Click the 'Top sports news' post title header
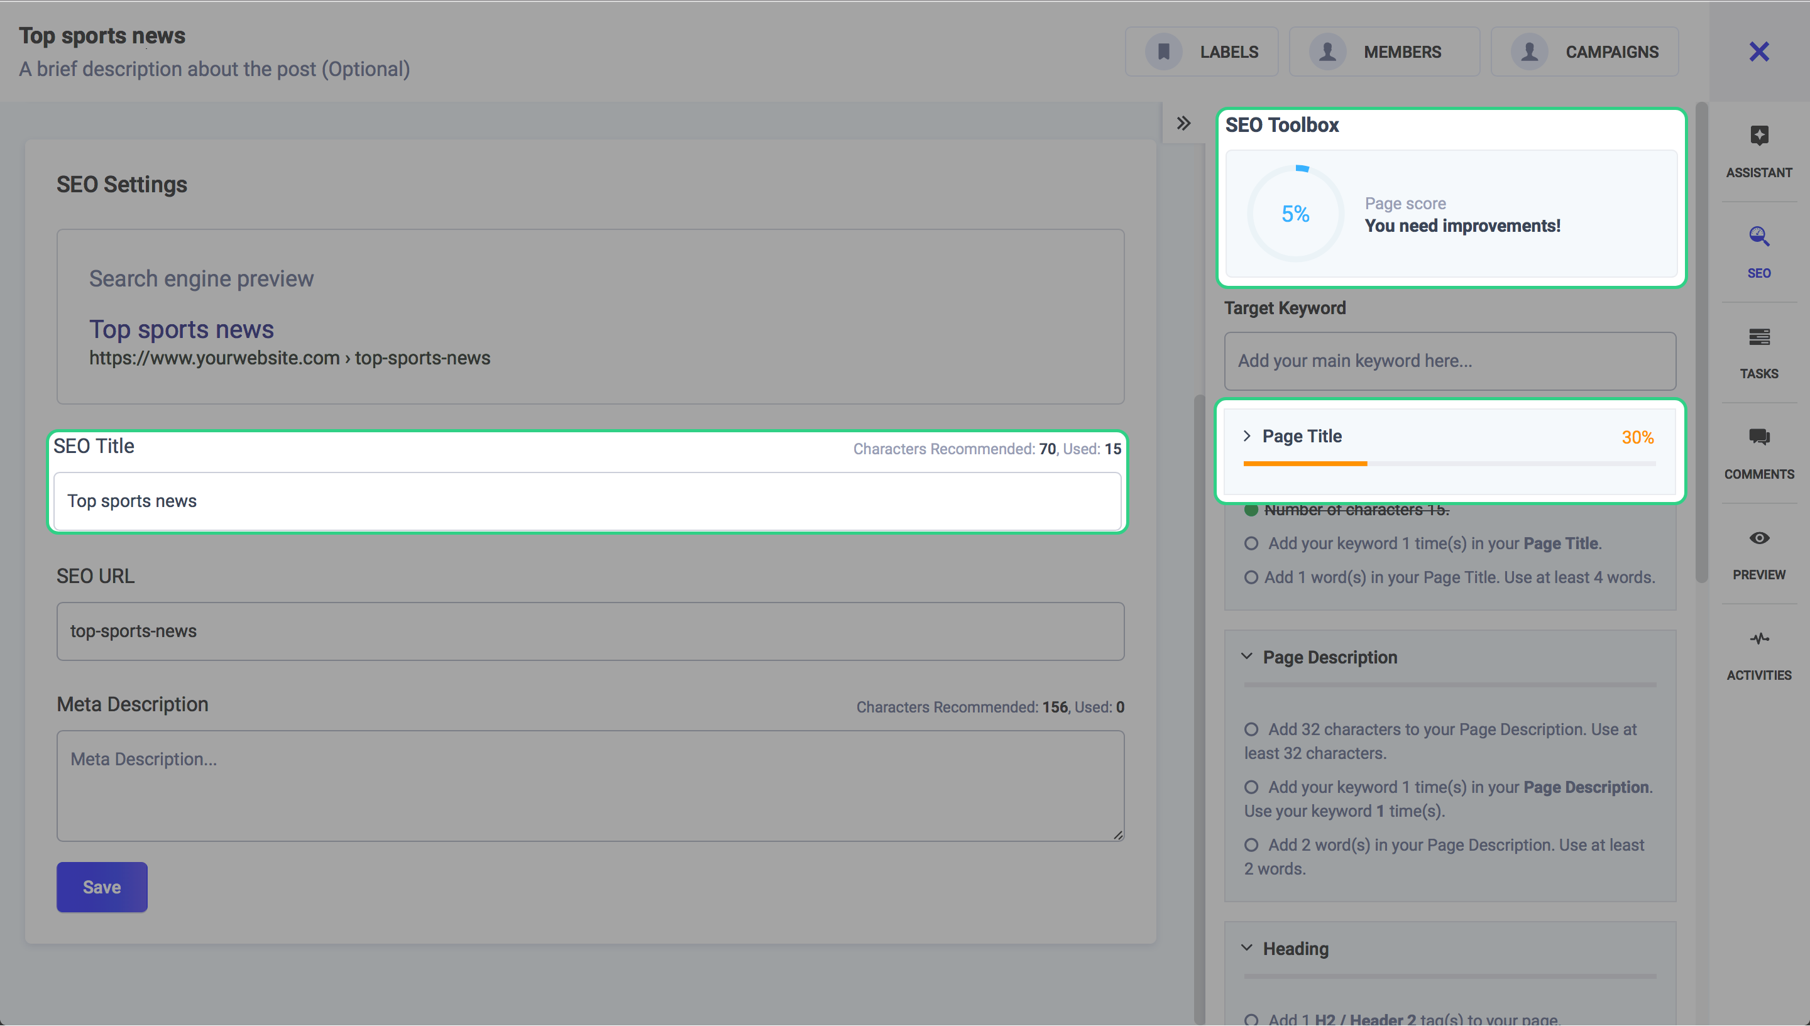 102,35
